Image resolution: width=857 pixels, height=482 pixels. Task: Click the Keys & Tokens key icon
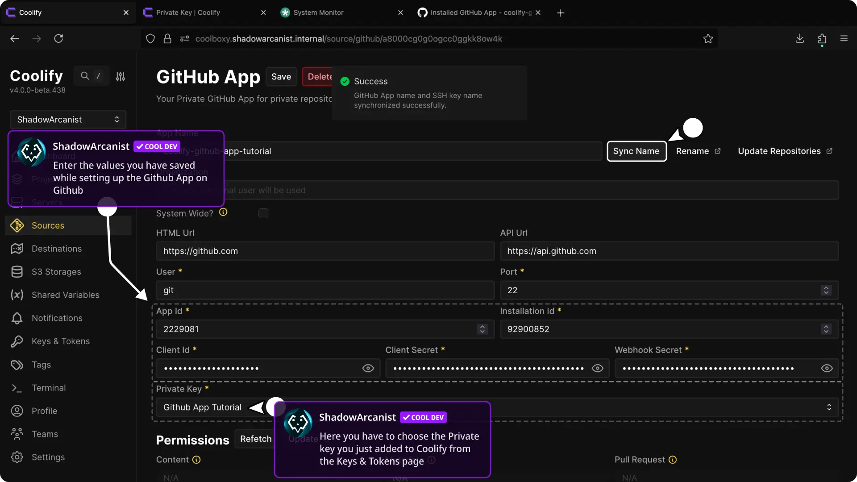(17, 341)
